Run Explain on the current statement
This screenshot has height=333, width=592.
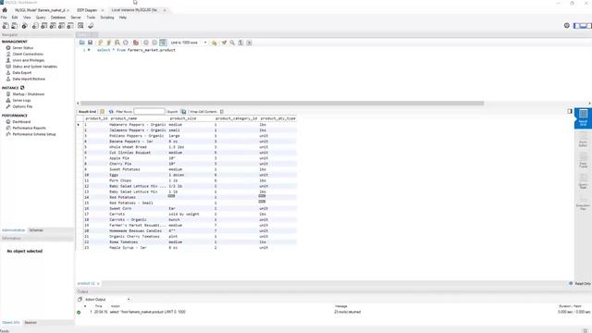click(x=117, y=43)
